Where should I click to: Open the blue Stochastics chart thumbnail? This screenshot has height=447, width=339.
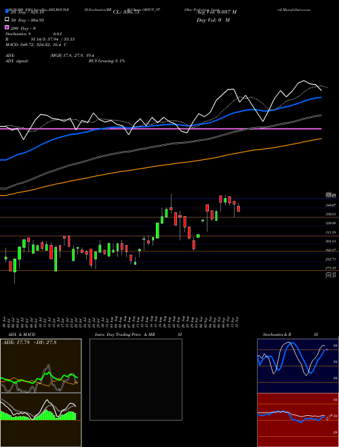[x=298, y=366]
